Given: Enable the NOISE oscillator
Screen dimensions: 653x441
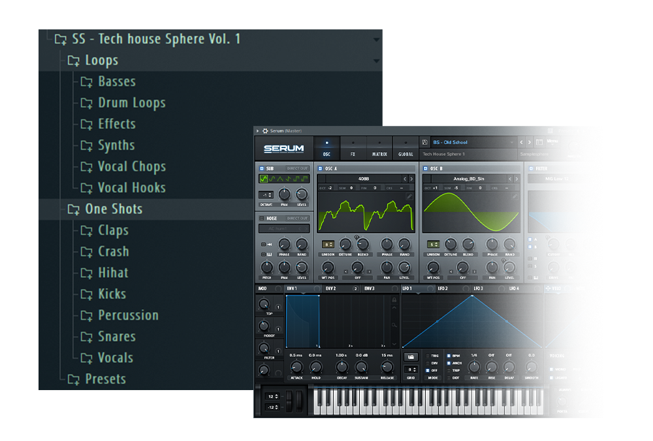Looking at the screenshot, I should click(x=262, y=218).
